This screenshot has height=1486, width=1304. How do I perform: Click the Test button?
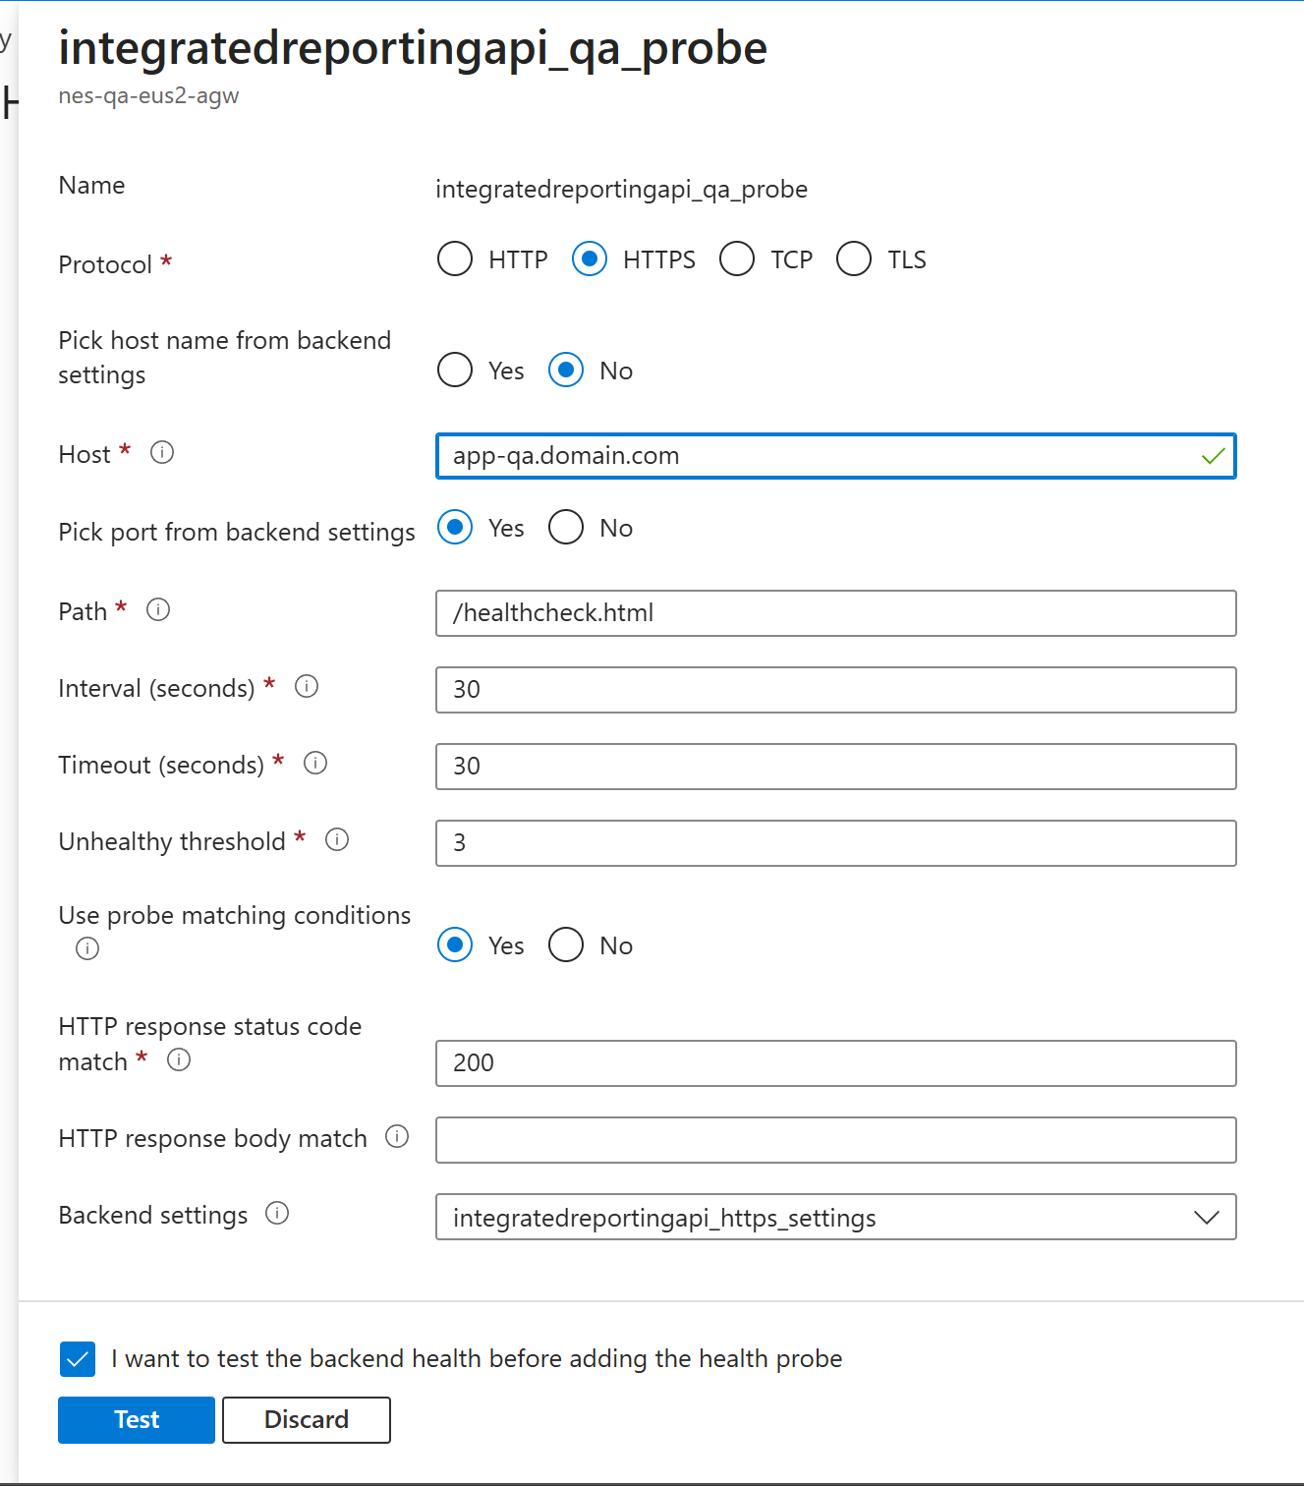pyautogui.click(x=136, y=1419)
